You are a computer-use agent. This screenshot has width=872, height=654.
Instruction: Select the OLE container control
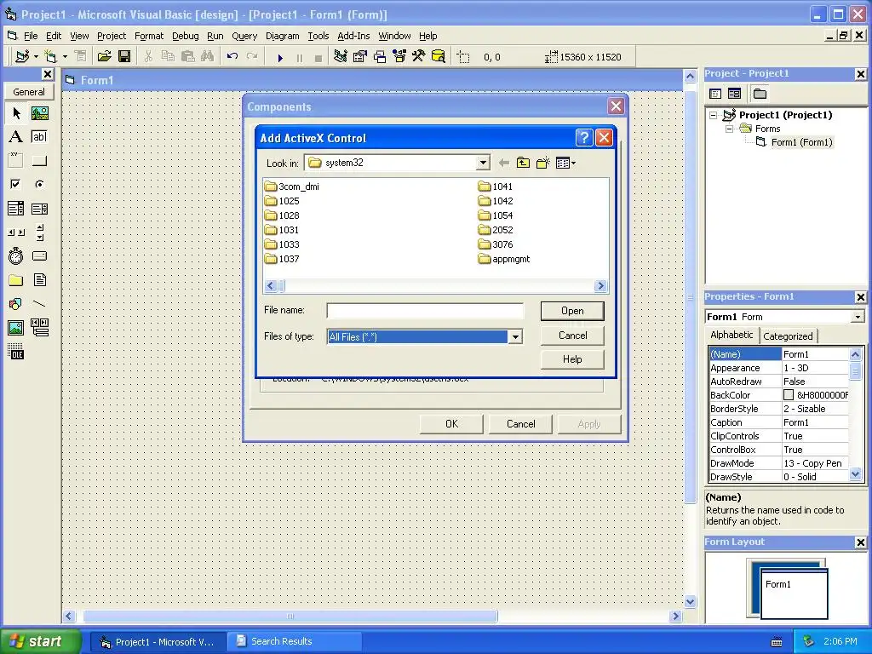tap(16, 352)
